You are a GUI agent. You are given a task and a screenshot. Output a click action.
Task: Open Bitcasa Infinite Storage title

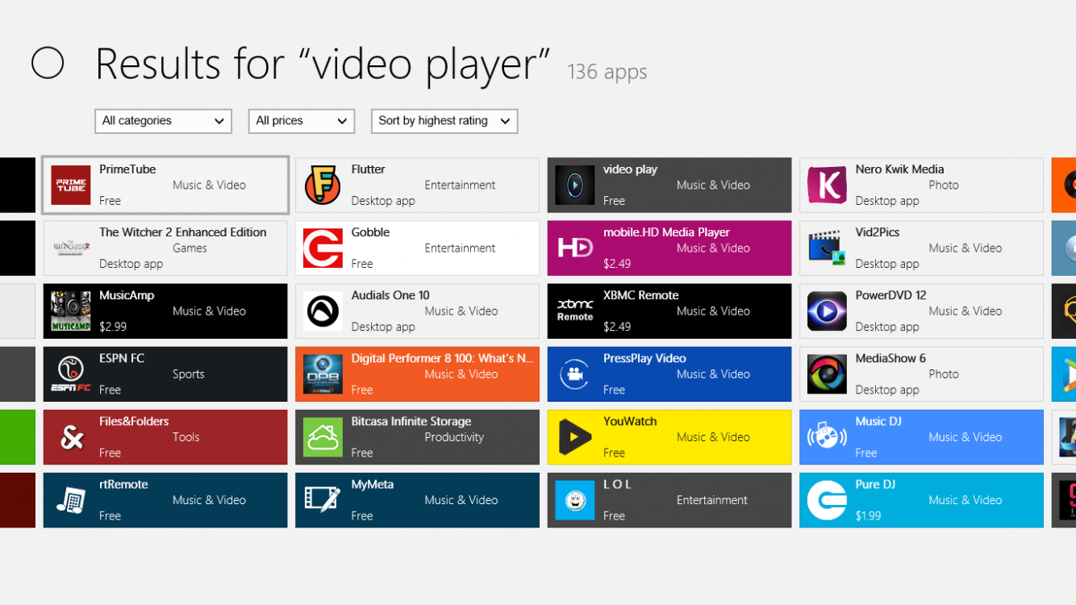411,421
